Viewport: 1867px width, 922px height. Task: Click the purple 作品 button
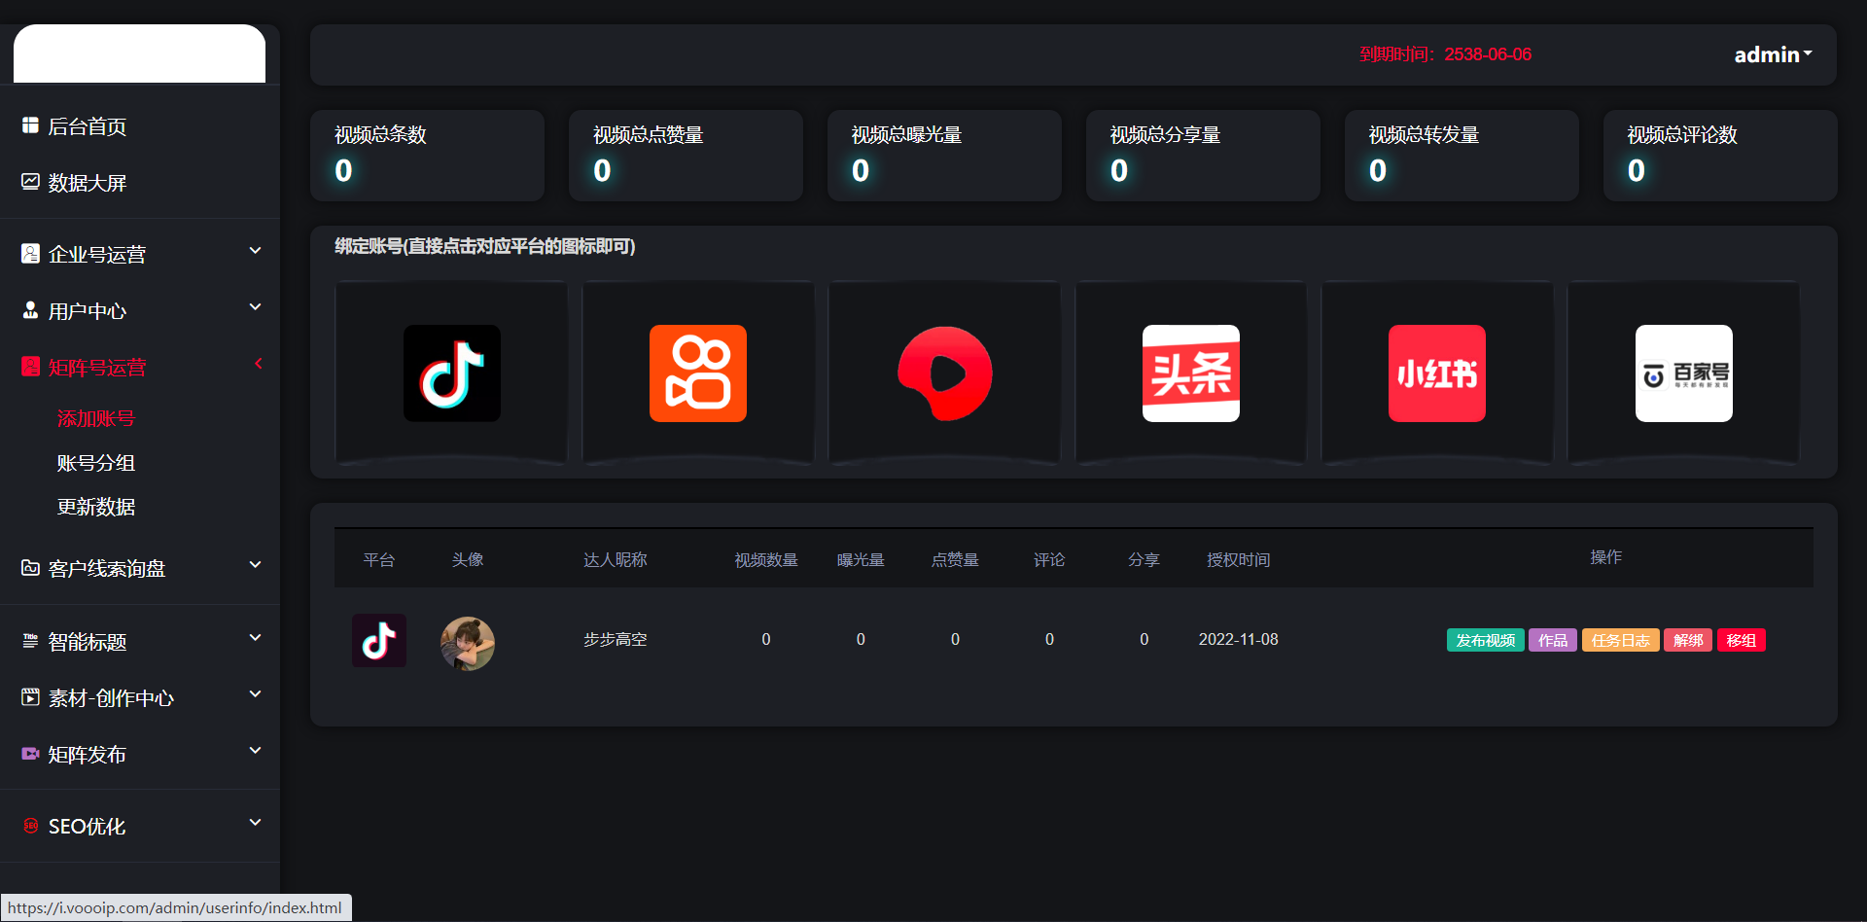coord(1553,640)
